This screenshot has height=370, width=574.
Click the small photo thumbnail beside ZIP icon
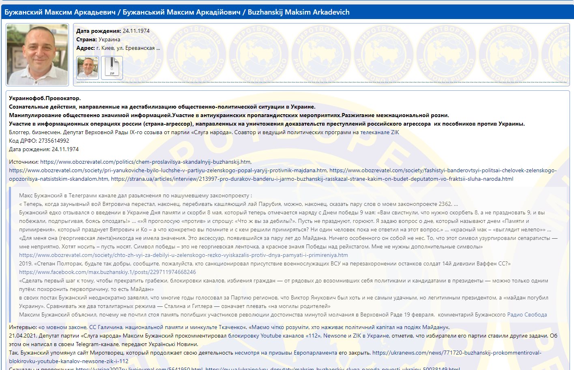coord(88,68)
